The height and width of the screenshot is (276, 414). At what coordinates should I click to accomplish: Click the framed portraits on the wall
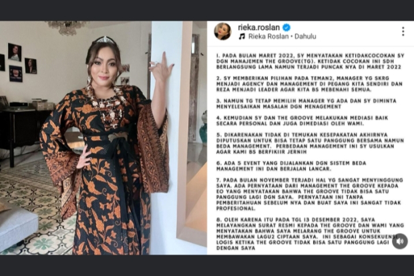19,62
